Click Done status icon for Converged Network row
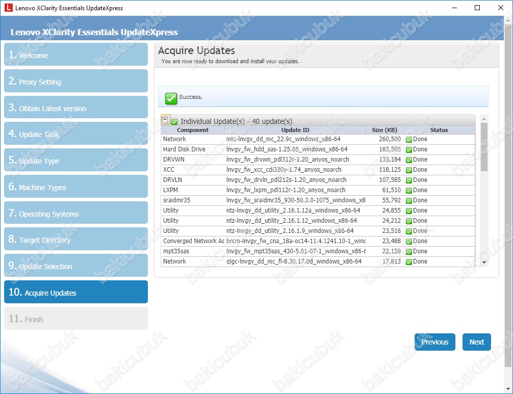Screen dimensions: 513x394 point(408,241)
